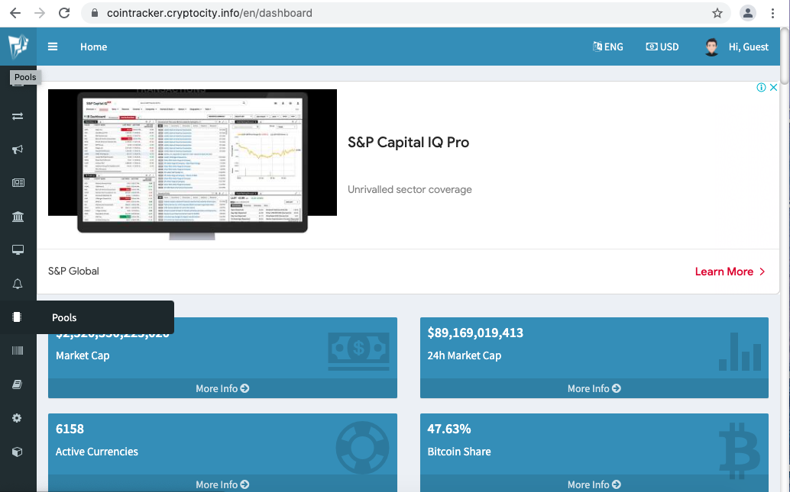Bookmark this page with the star icon
The height and width of the screenshot is (492, 790).
coord(717,13)
